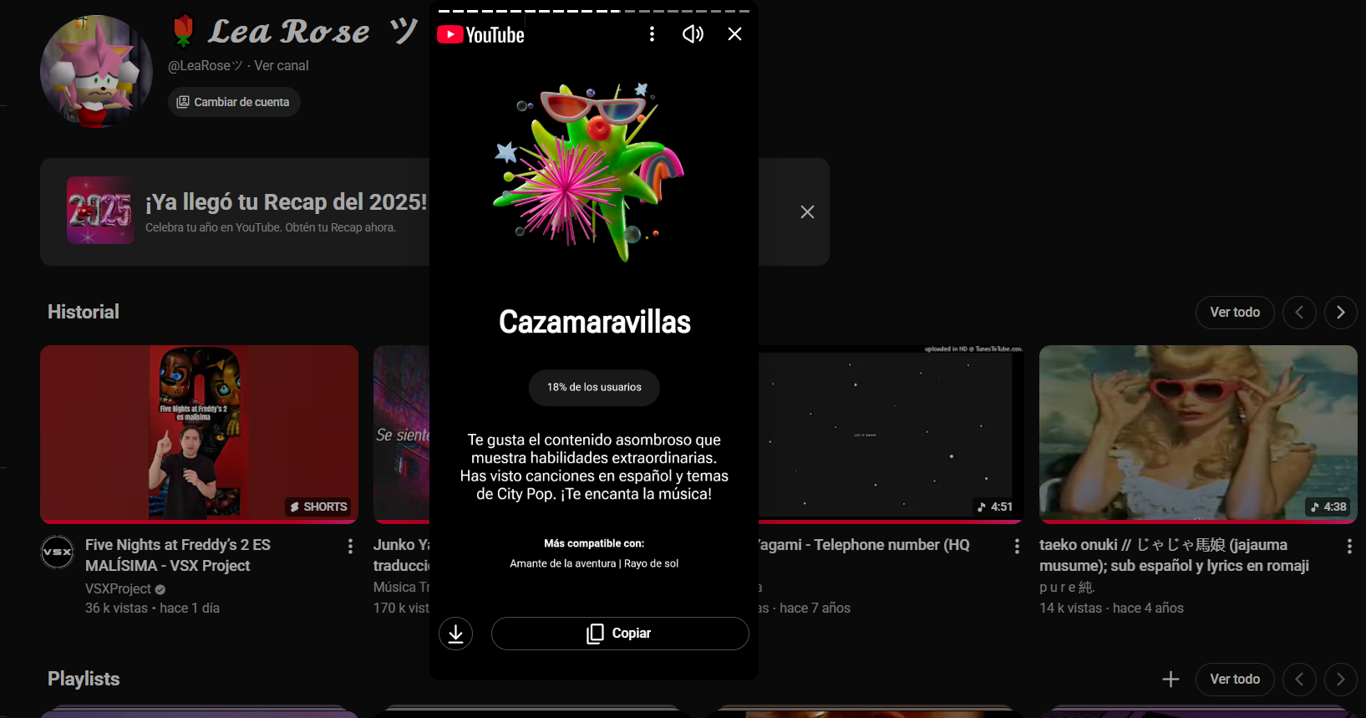Image resolution: width=1366 pixels, height=718 pixels.
Task: Open options for taeko onuki video
Action: 1349,547
